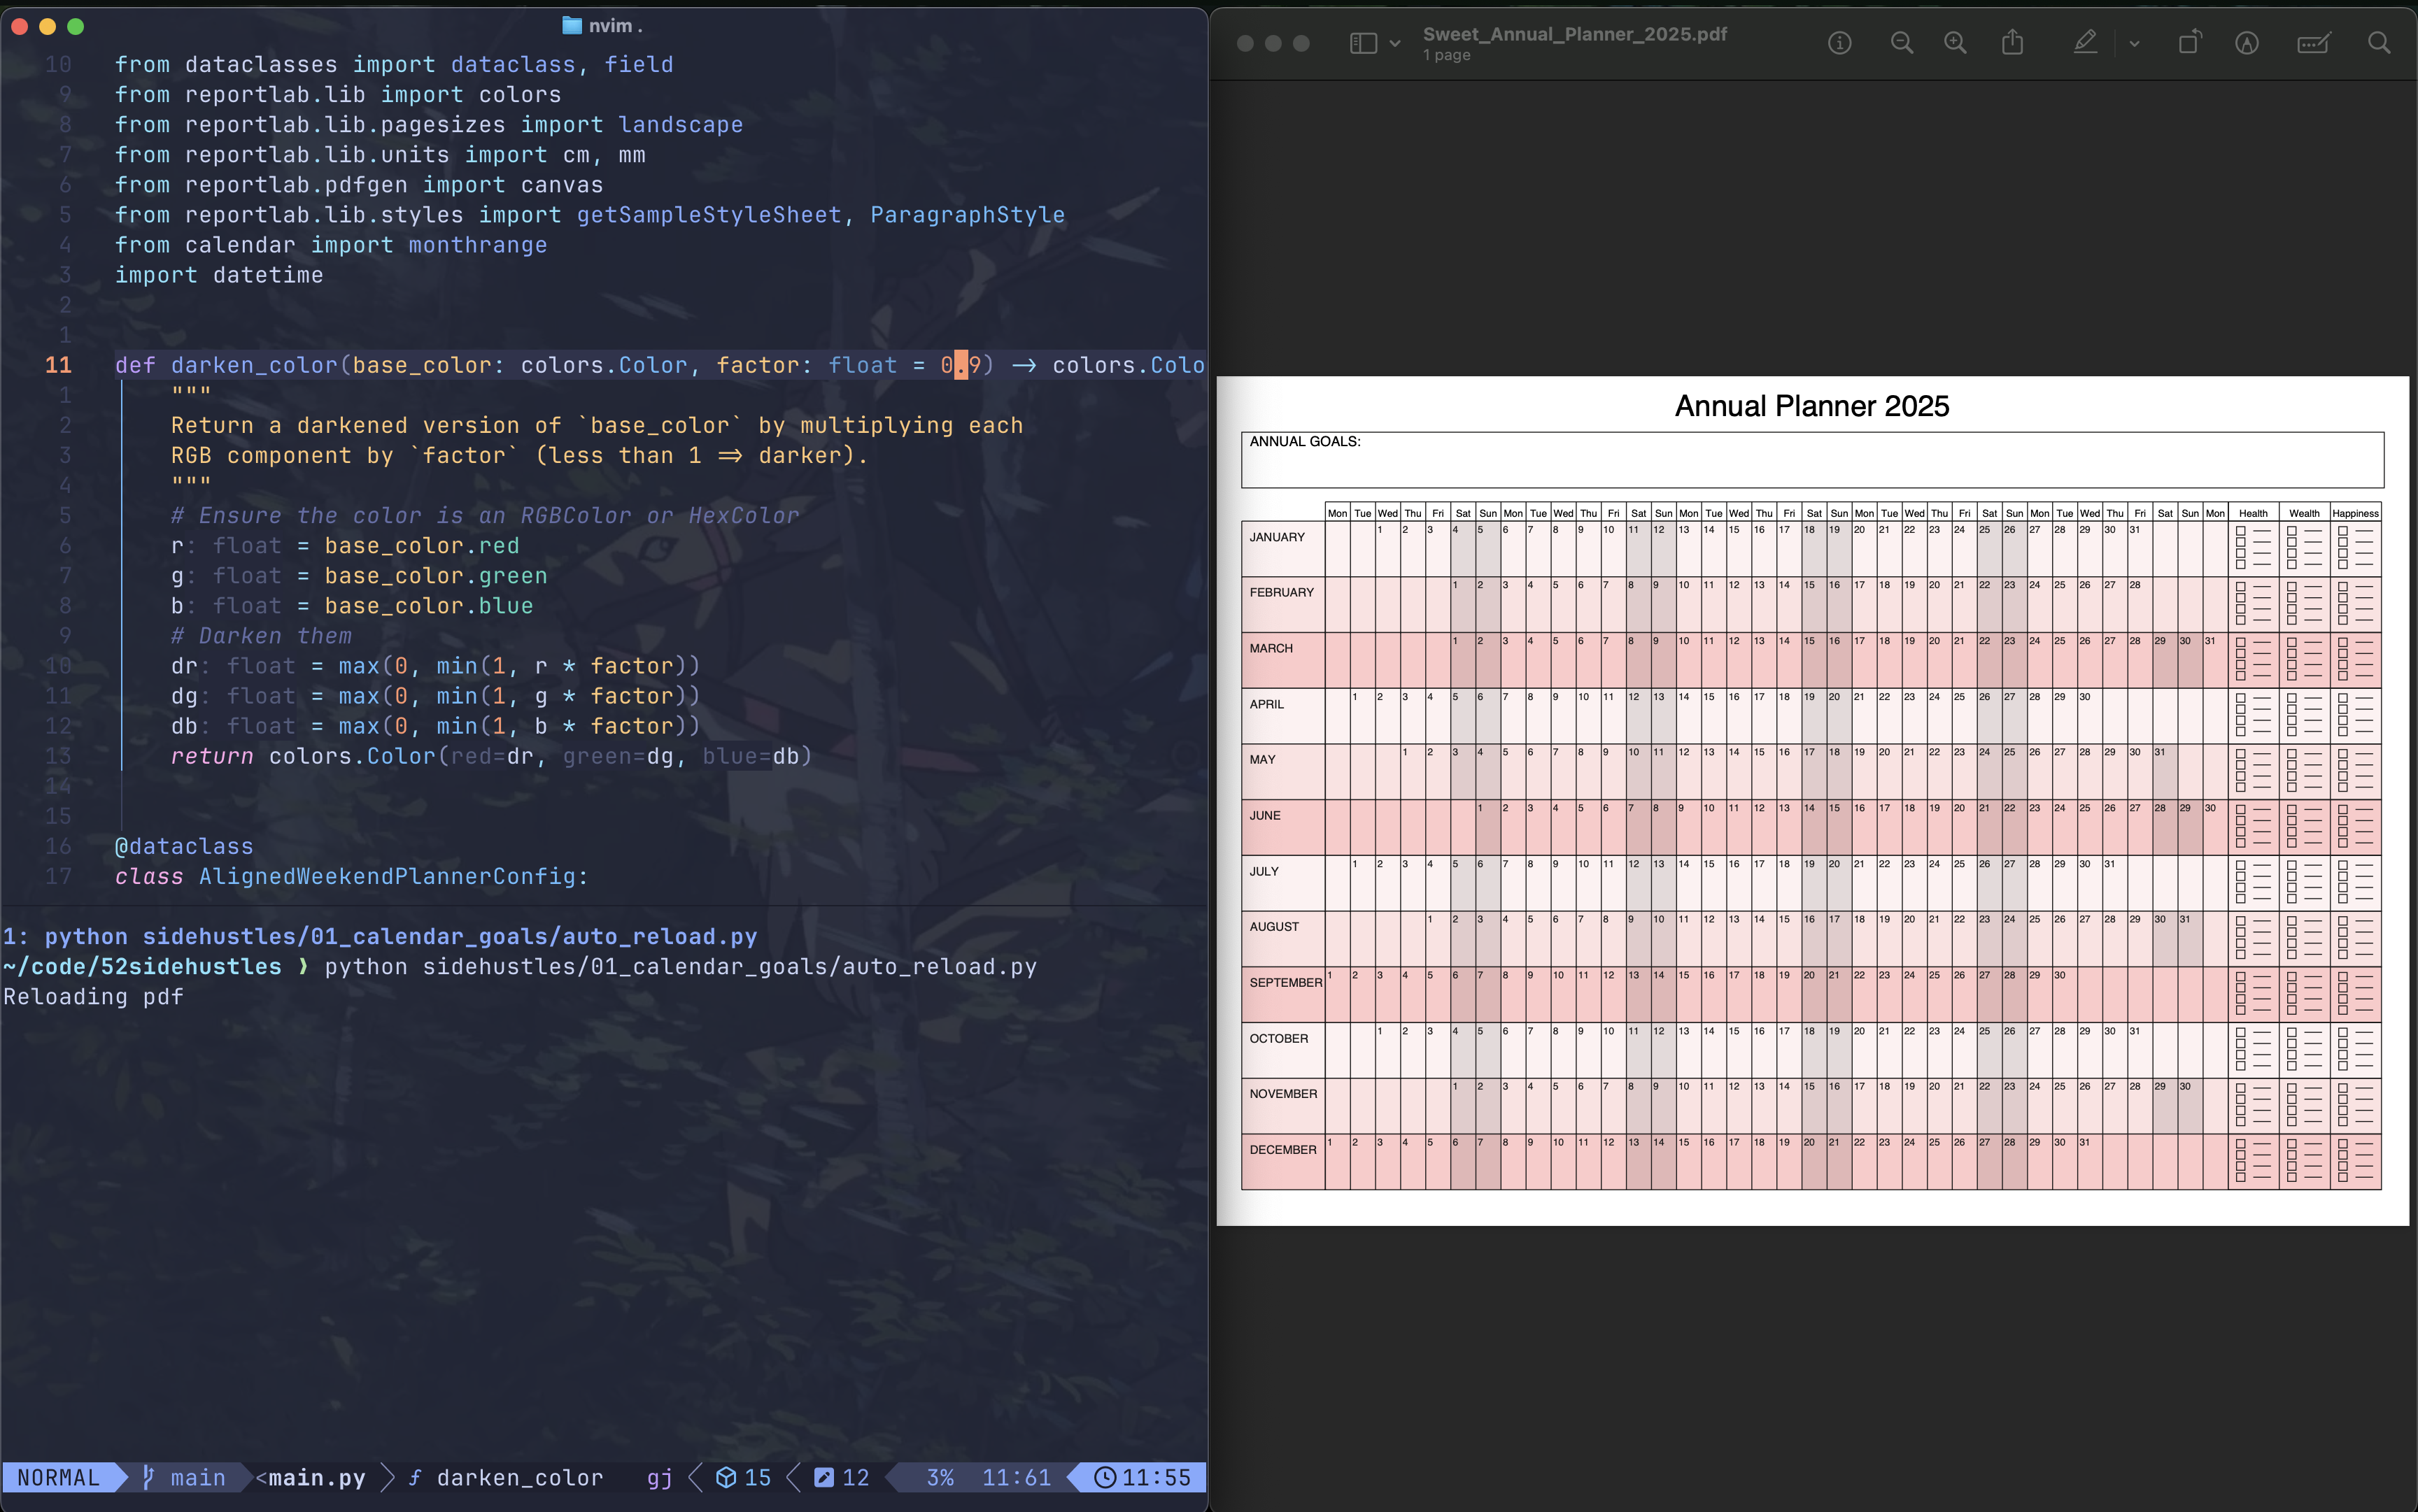Check first Happiness checkbox in JANUARY row
The width and height of the screenshot is (2418, 1512).
tap(2343, 531)
